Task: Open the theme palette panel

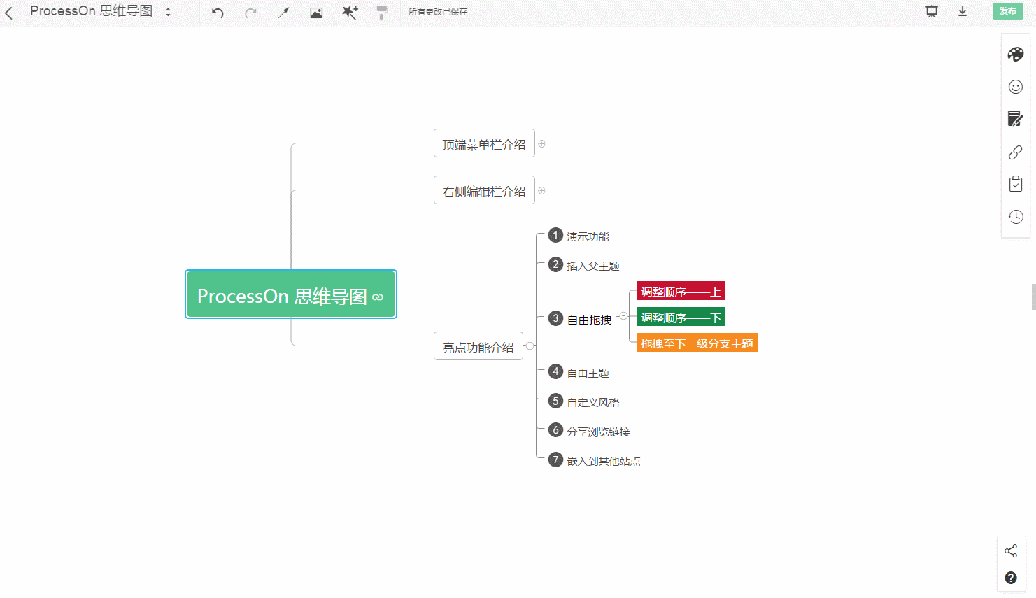Action: [1015, 54]
